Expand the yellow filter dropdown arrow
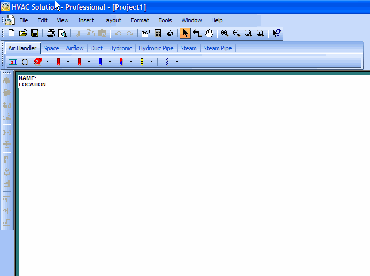The height and width of the screenshot is (276, 370). (x=151, y=62)
